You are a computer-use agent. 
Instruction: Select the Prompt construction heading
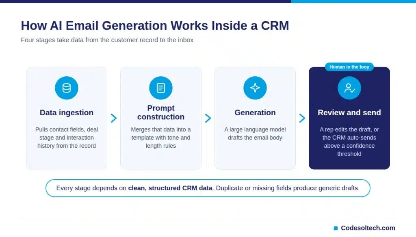click(x=161, y=112)
